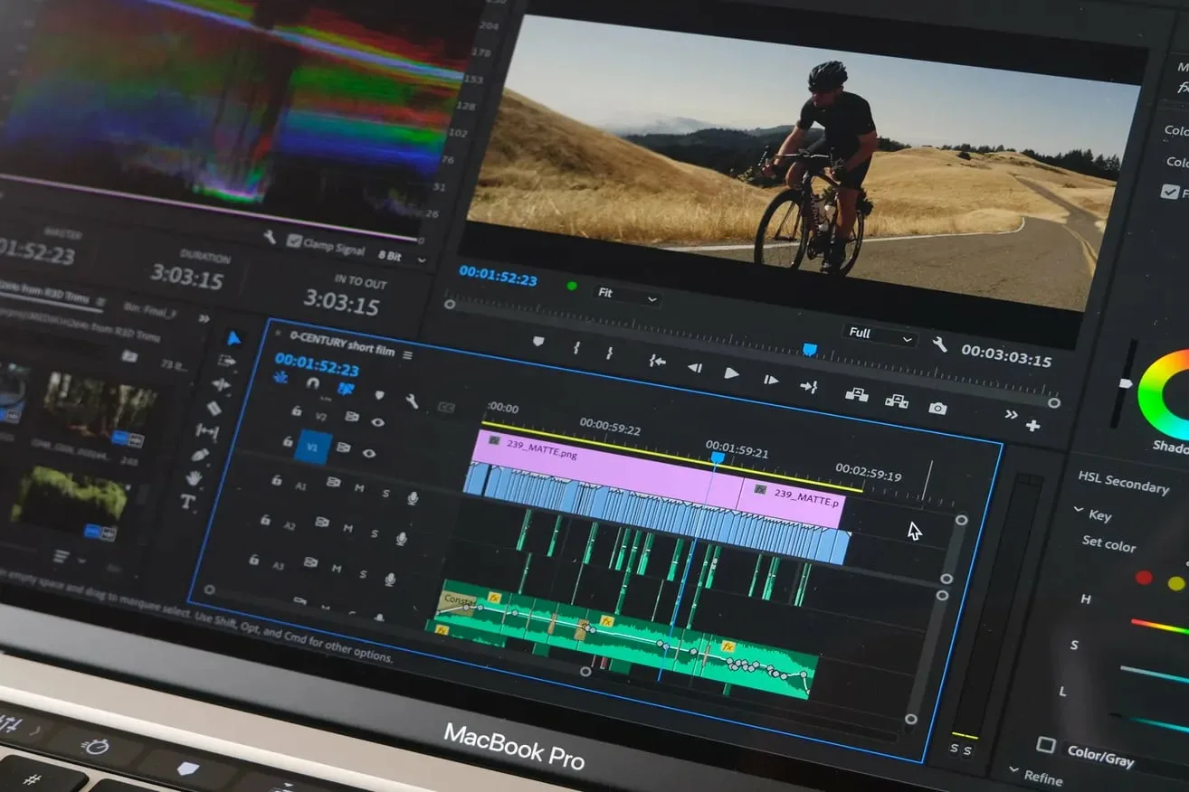Viewport: 1189px width, 792px height.
Task: Toggle Clamp Signal checkbox in scopes
Action: tap(294, 240)
